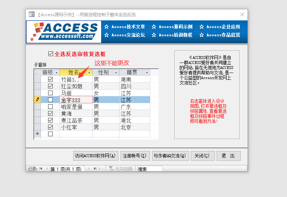Click row selector for 竹笛3.. record

click(37, 79)
